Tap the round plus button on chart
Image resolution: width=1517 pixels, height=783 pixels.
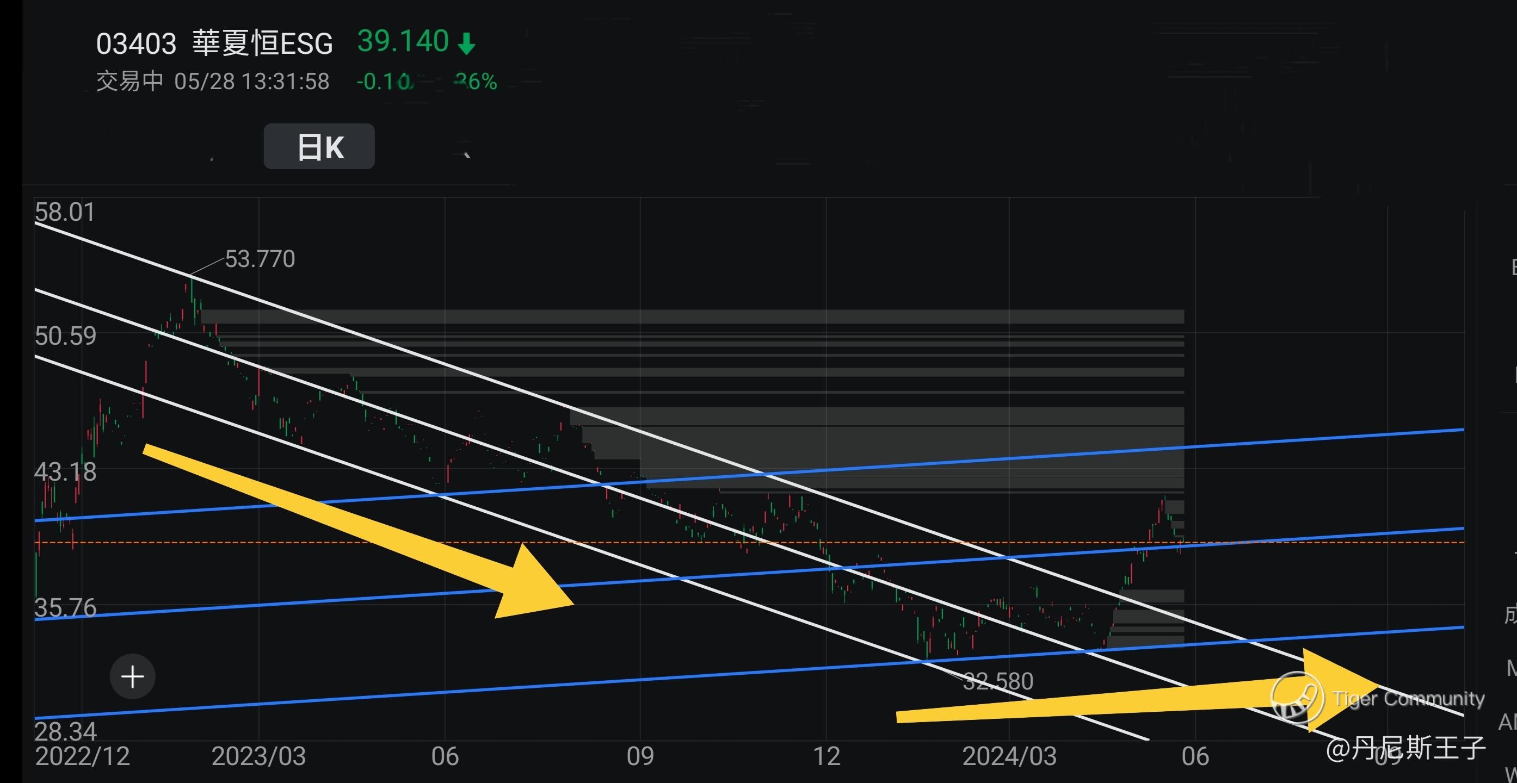click(x=133, y=676)
